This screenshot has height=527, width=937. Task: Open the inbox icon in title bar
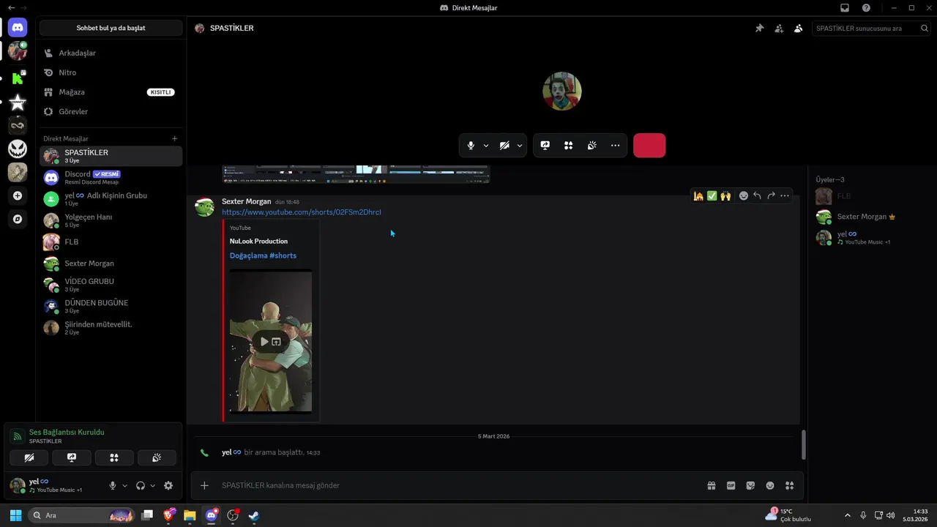coord(845,8)
